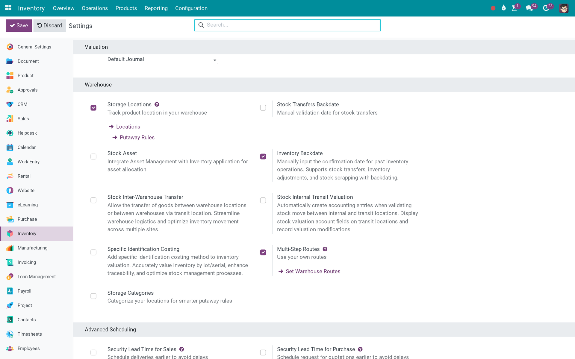Uncheck the Multi-Step Routes checkbox
The height and width of the screenshot is (359, 575).
[263, 252]
